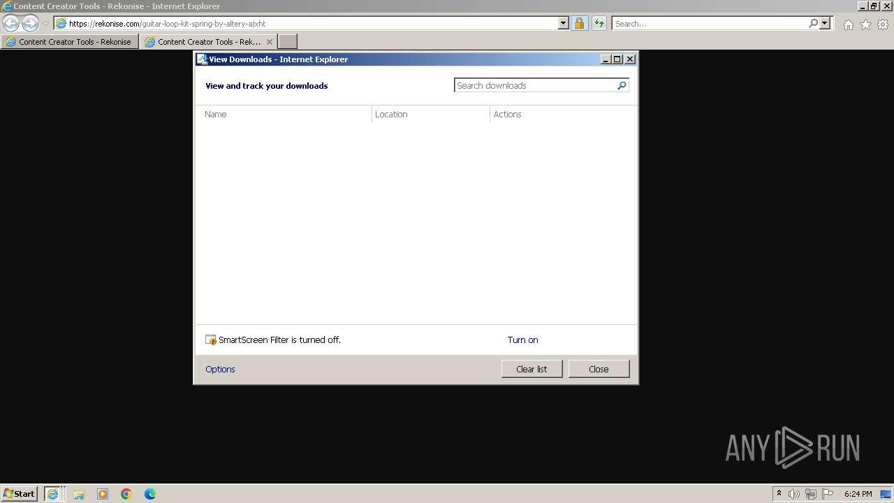894x503 pixels.
Task: Turn on SmartScreen Filter link
Action: coord(522,340)
